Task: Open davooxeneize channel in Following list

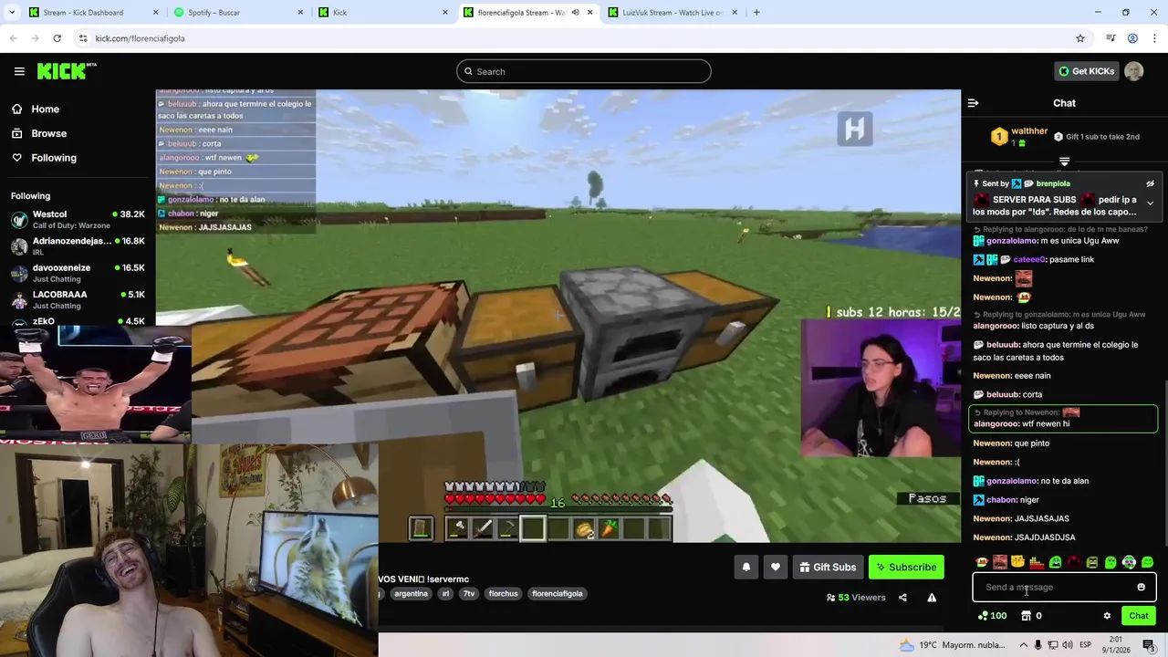Action: 78,273
